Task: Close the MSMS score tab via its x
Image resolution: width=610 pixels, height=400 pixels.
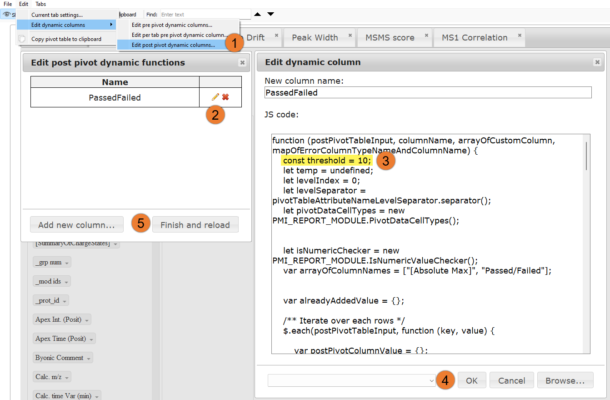Action: 426,35
